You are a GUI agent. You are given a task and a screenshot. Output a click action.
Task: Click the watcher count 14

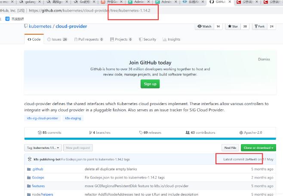pyautogui.click(x=218, y=26)
